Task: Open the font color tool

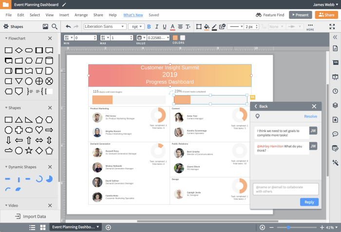Action: 172,27
